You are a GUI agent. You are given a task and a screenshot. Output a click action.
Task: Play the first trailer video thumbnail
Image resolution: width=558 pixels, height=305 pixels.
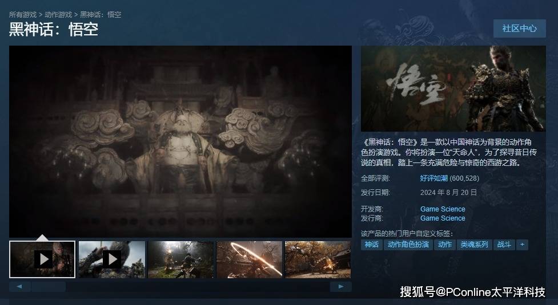[42, 259]
